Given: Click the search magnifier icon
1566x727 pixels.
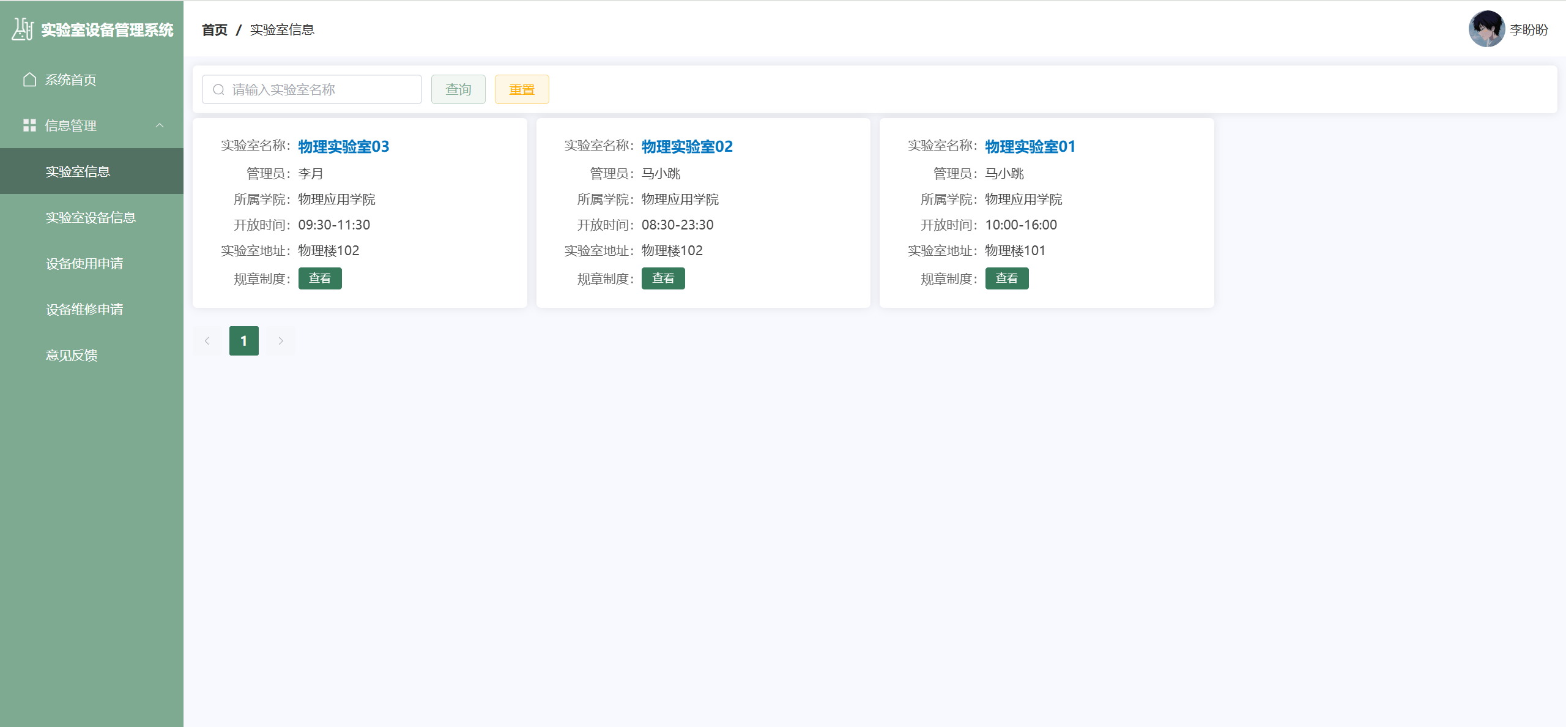Looking at the screenshot, I should [218, 90].
